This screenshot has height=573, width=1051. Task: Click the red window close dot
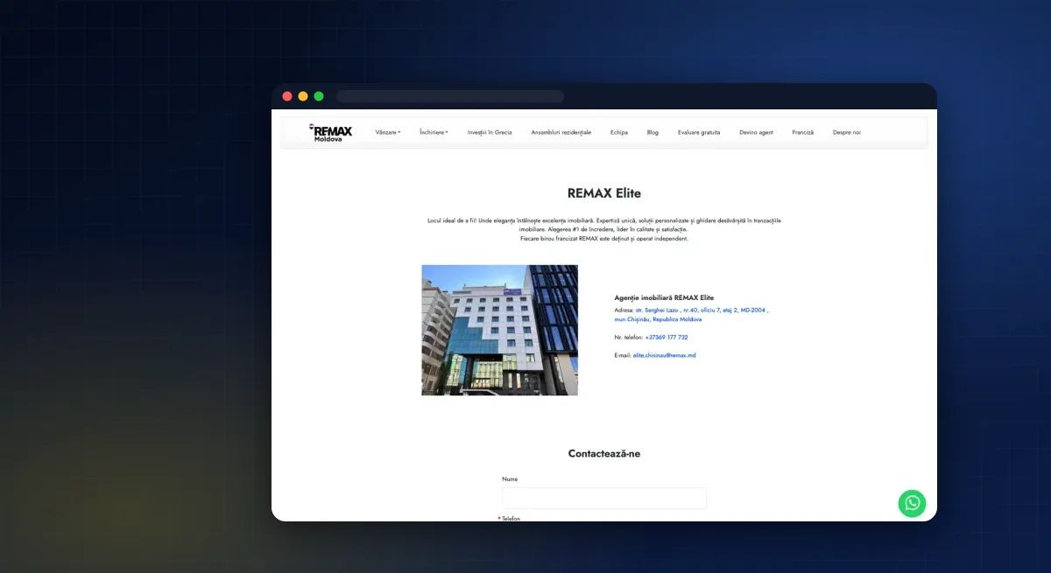[287, 96]
